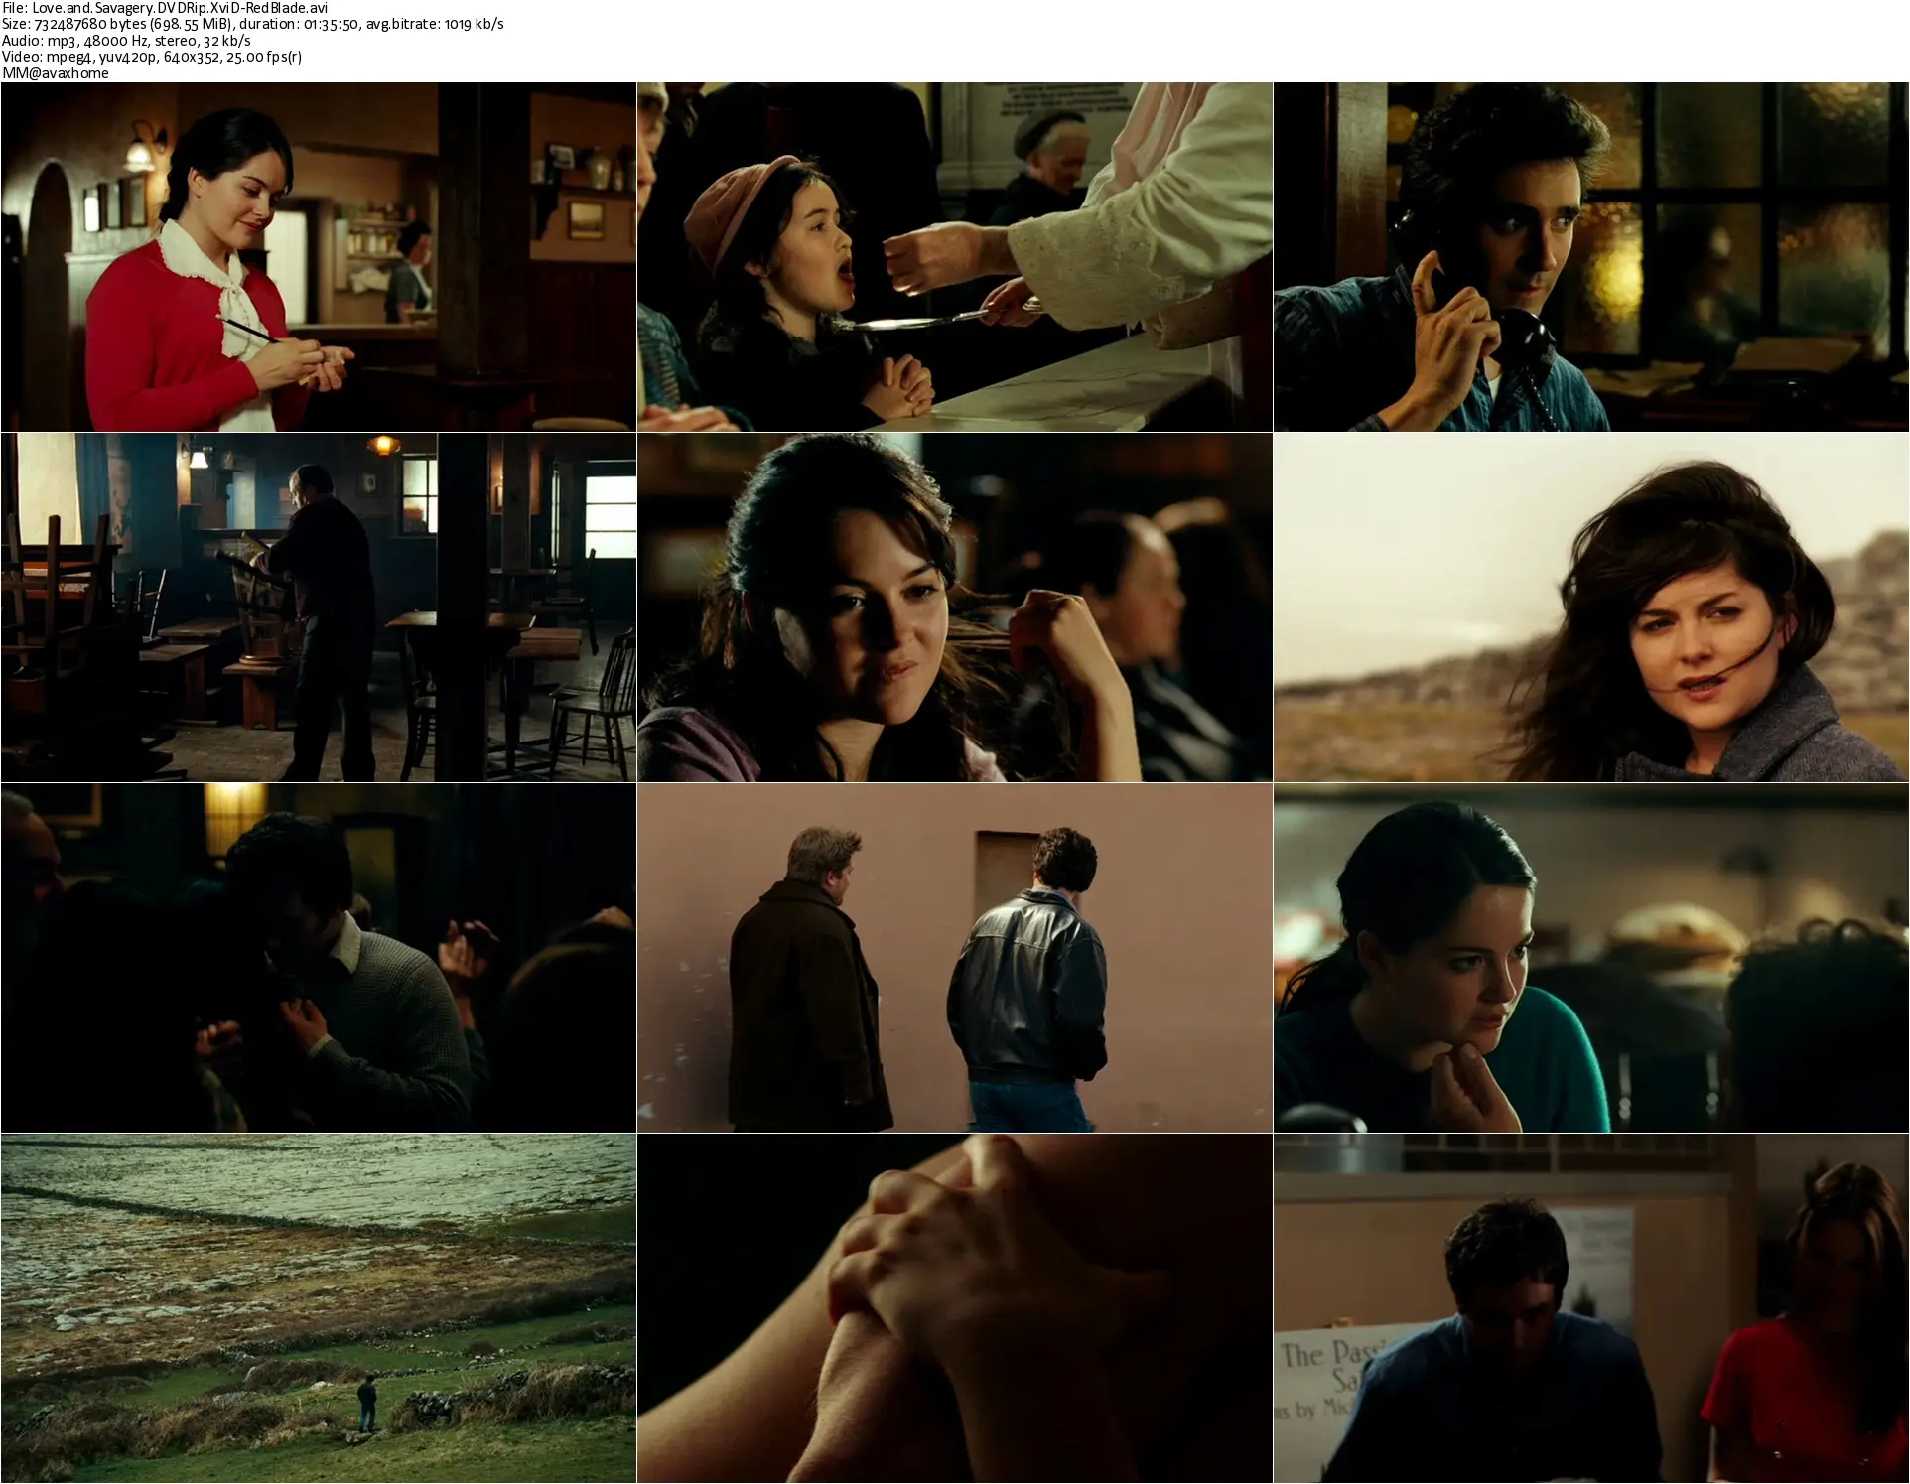This screenshot has height=1484, width=1910.
Task: Open thumbnail of man holding black telephone
Action: point(1591,257)
